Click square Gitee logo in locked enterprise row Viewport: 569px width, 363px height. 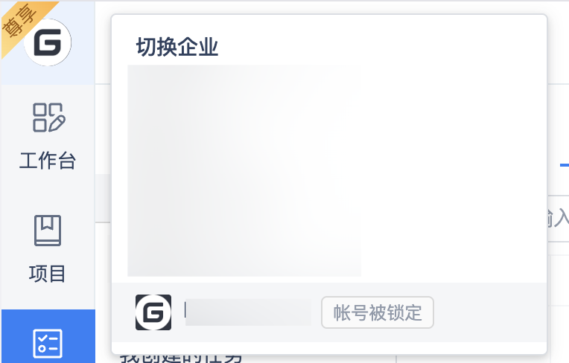pyautogui.click(x=153, y=312)
